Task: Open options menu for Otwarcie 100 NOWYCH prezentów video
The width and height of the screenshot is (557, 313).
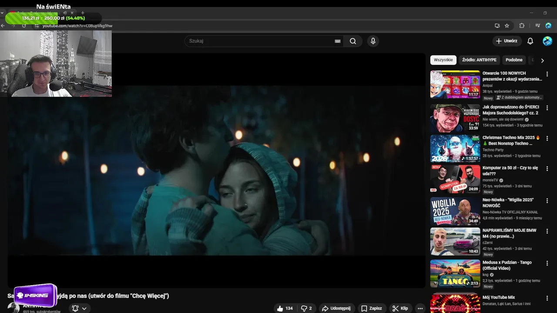Action: tap(547, 74)
